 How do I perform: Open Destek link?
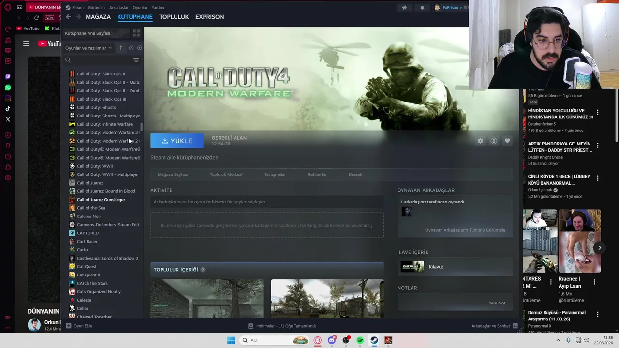pos(355,174)
